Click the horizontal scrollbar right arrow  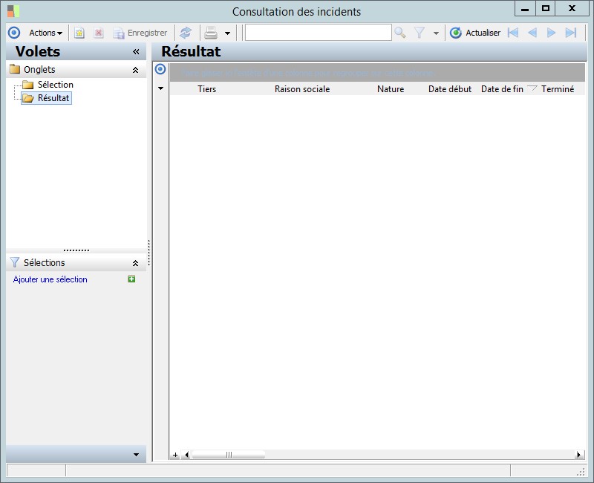point(579,455)
